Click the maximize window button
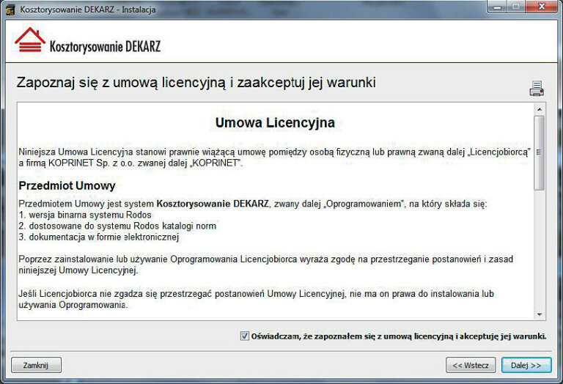This screenshot has width=563, height=384. (516, 7)
